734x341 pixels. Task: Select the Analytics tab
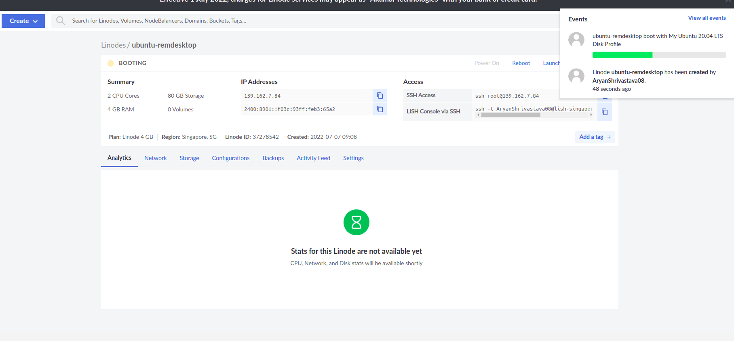(119, 158)
